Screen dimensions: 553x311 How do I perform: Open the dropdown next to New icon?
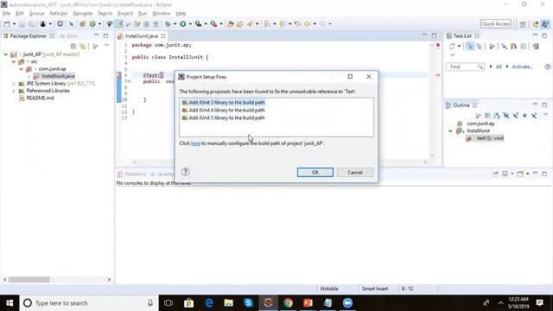coord(14,24)
